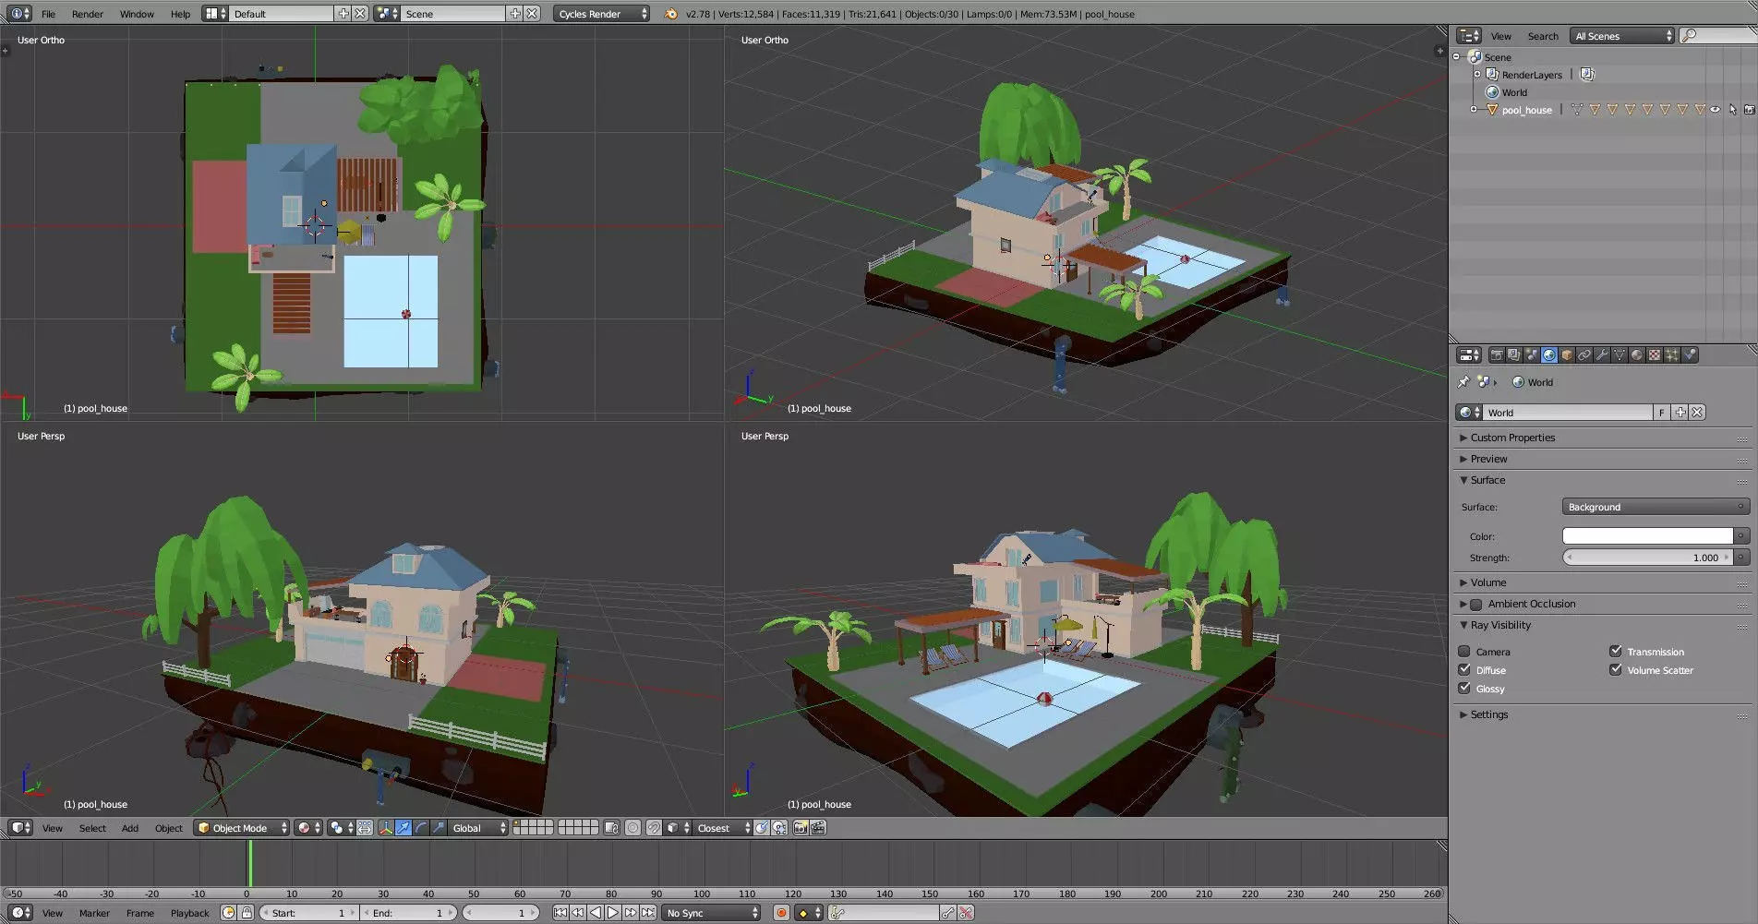The image size is (1758, 924).
Task: Click the pin icon in properties header
Action: pos(1463,382)
